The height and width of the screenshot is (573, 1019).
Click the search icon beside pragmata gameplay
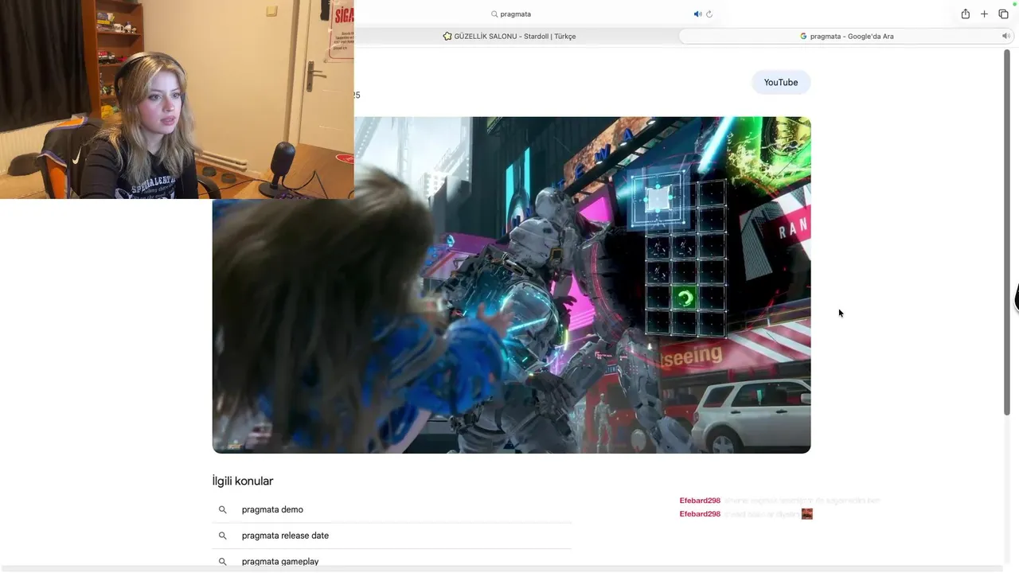point(223,561)
